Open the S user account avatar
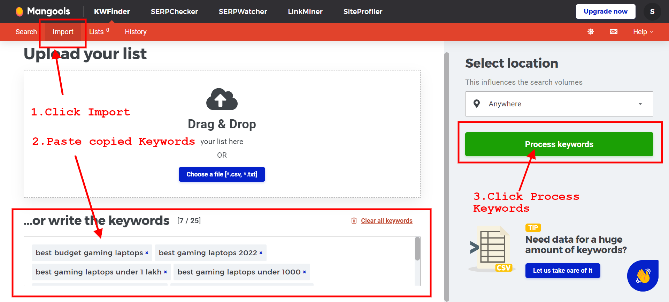Viewport: 669px width, 302px height. (652, 12)
